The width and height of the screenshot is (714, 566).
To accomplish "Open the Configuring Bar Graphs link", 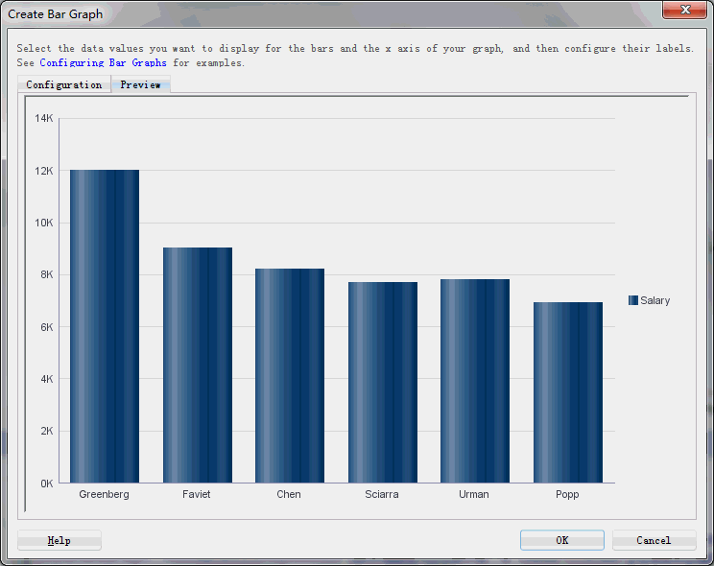I will pyautogui.click(x=104, y=63).
